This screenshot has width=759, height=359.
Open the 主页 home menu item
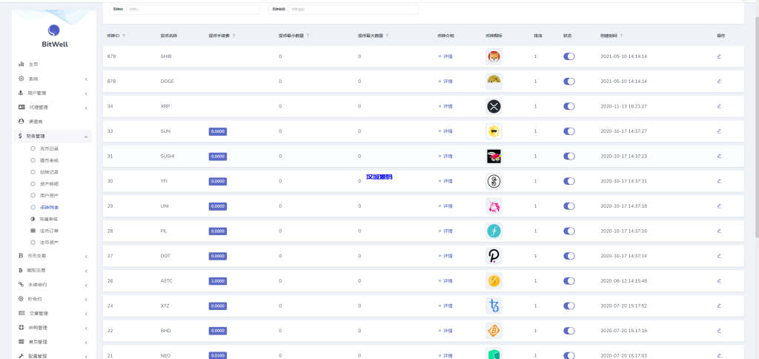(33, 65)
